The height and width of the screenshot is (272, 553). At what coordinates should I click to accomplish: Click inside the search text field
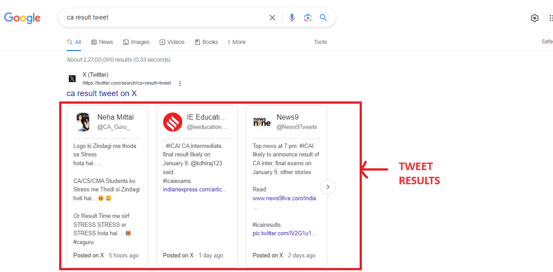(164, 18)
